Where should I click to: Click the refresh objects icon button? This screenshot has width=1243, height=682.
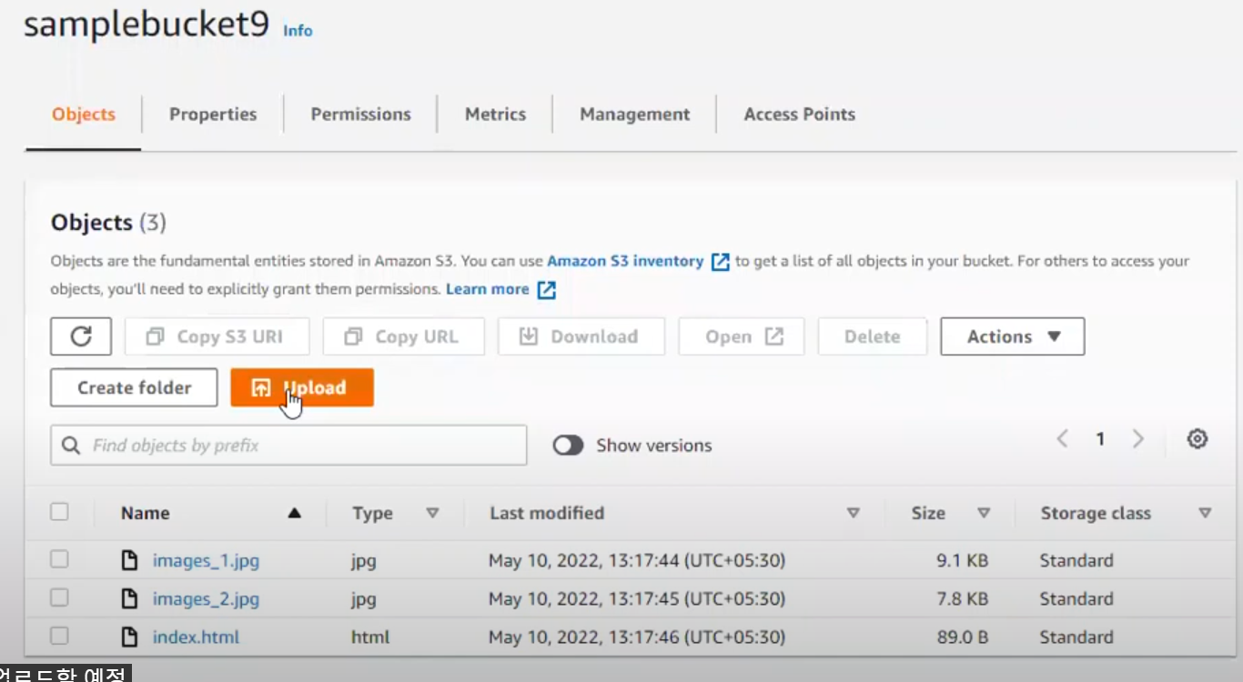81,336
